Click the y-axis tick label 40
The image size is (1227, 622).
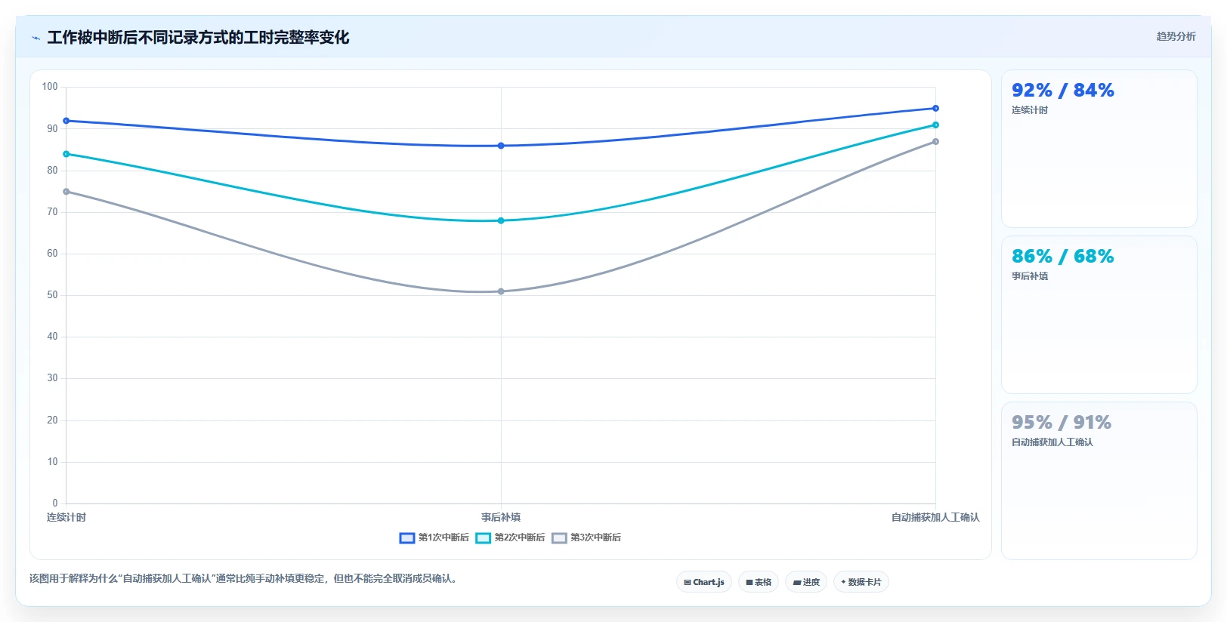pyautogui.click(x=52, y=337)
